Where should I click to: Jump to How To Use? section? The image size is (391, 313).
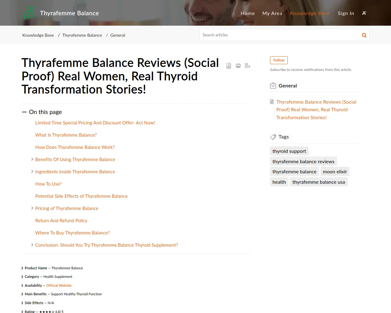point(48,184)
